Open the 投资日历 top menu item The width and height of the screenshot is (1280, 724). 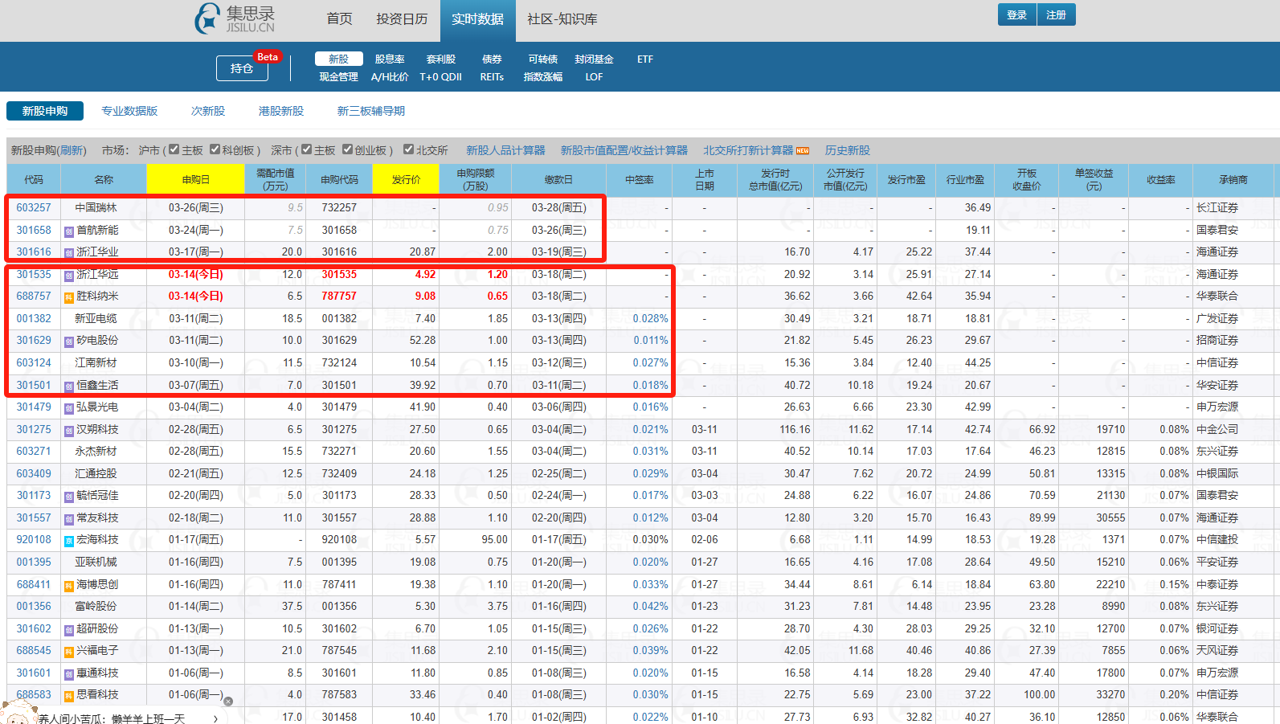pyautogui.click(x=402, y=18)
